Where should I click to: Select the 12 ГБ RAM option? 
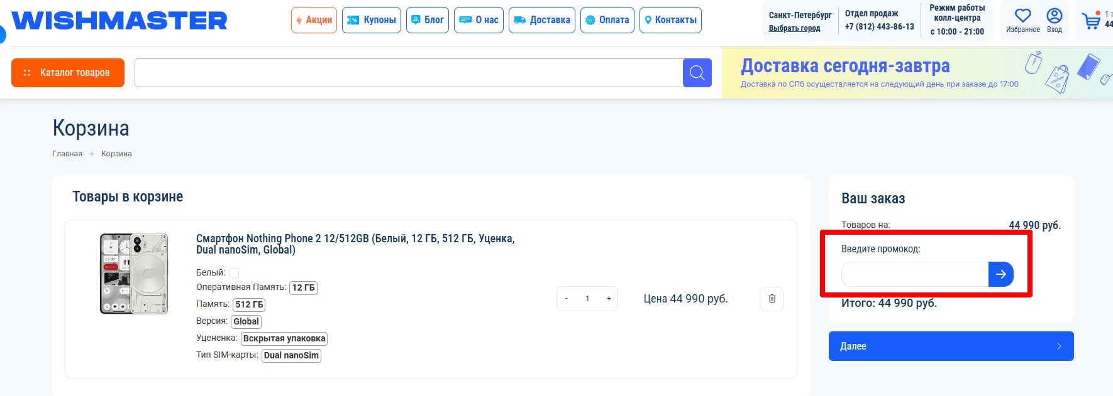point(303,287)
